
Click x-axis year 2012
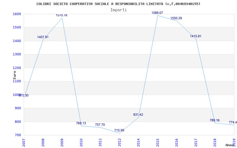click(x=119, y=142)
